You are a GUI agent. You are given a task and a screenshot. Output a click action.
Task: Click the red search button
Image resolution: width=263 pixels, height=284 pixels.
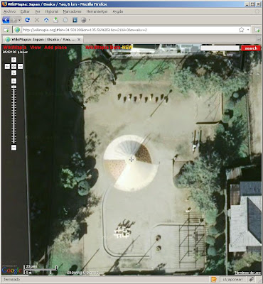coord(251,48)
